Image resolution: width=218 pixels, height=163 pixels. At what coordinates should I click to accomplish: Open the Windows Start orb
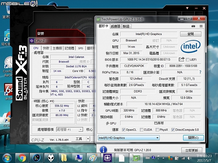click(7, 158)
